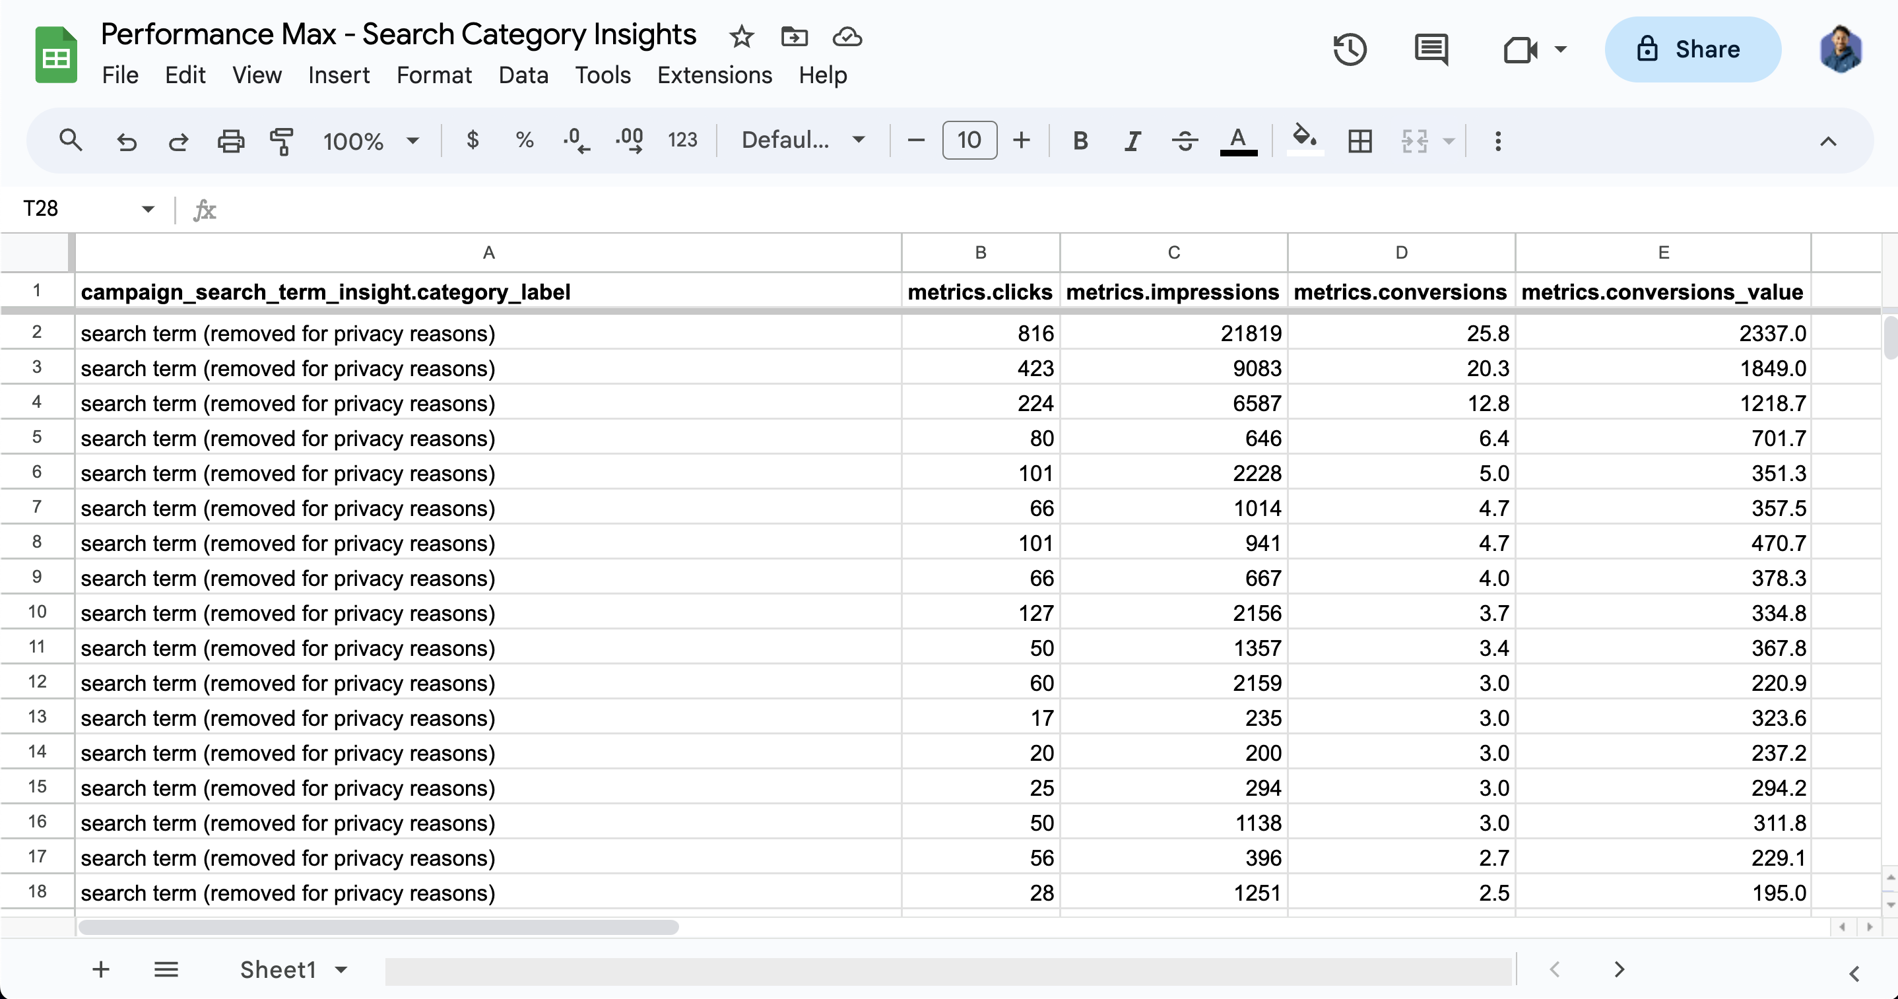Image resolution: width=1898 pixels, height=999 pixels.
Task: Add a new sheet with plus button
Action: (x=101, y=969)
